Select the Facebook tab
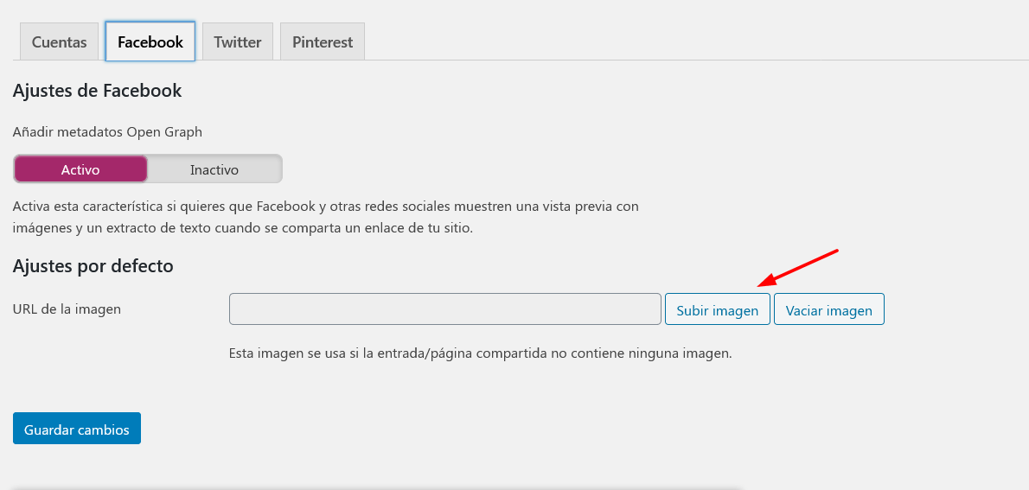The width and height of the screenshot is (1029, 490). (150, 42)
